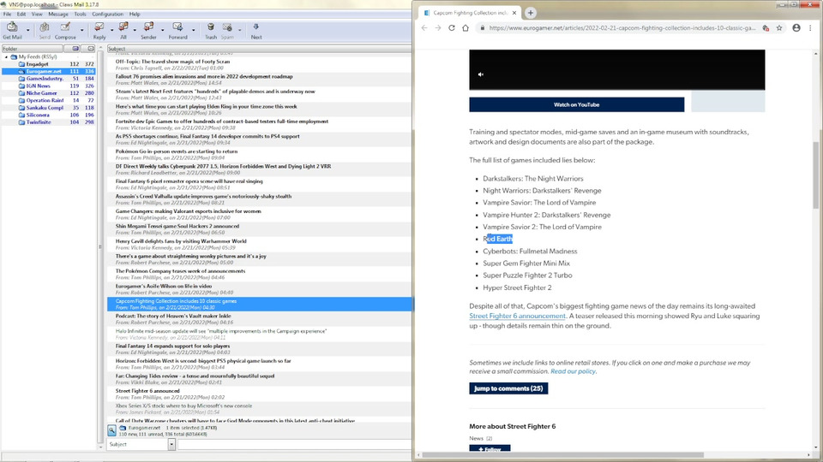Viewport: 823px width, 462px height.
Task: Select the Capcom Fighting Collection browser tab
Action: click(470, 13)
